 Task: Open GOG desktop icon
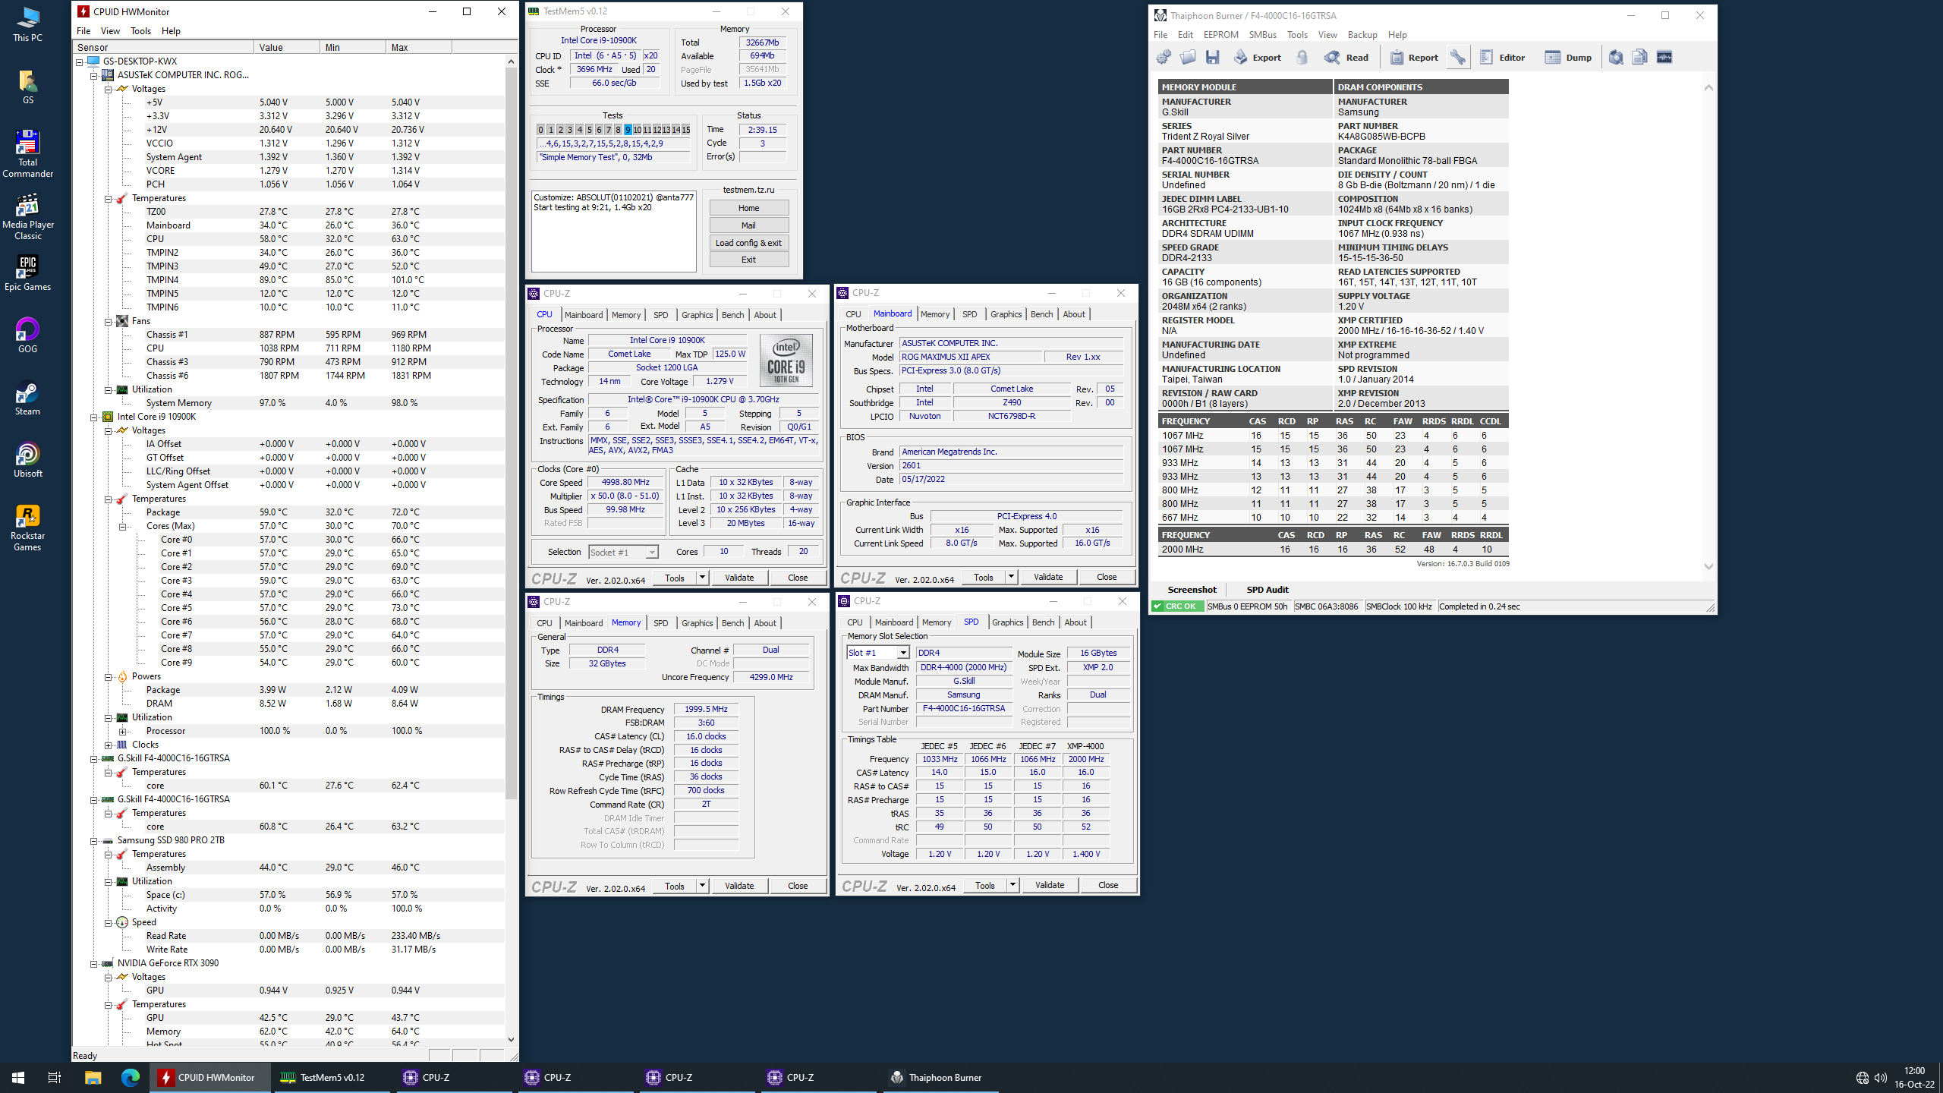pos(27,335)
